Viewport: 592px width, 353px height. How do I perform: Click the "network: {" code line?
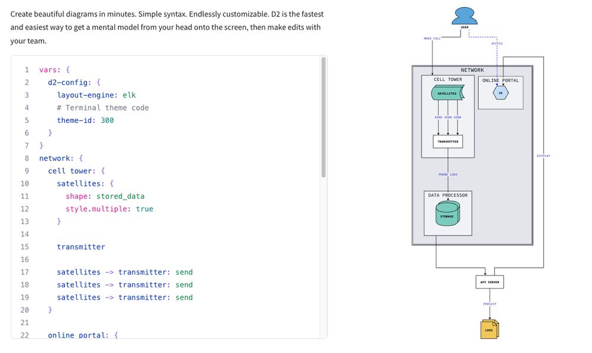click(61, 158)
